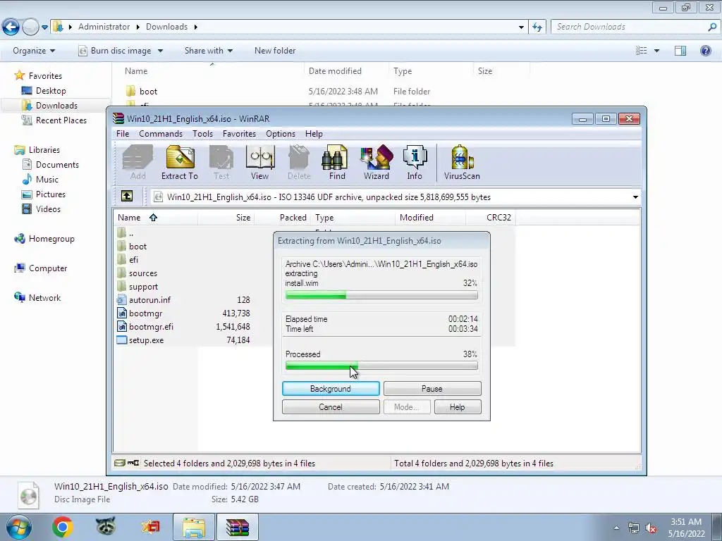Switch to WinRAR via its taskbar icon
Screen dimensions: 722x541
pyautogui.click(x=238, y=527)
